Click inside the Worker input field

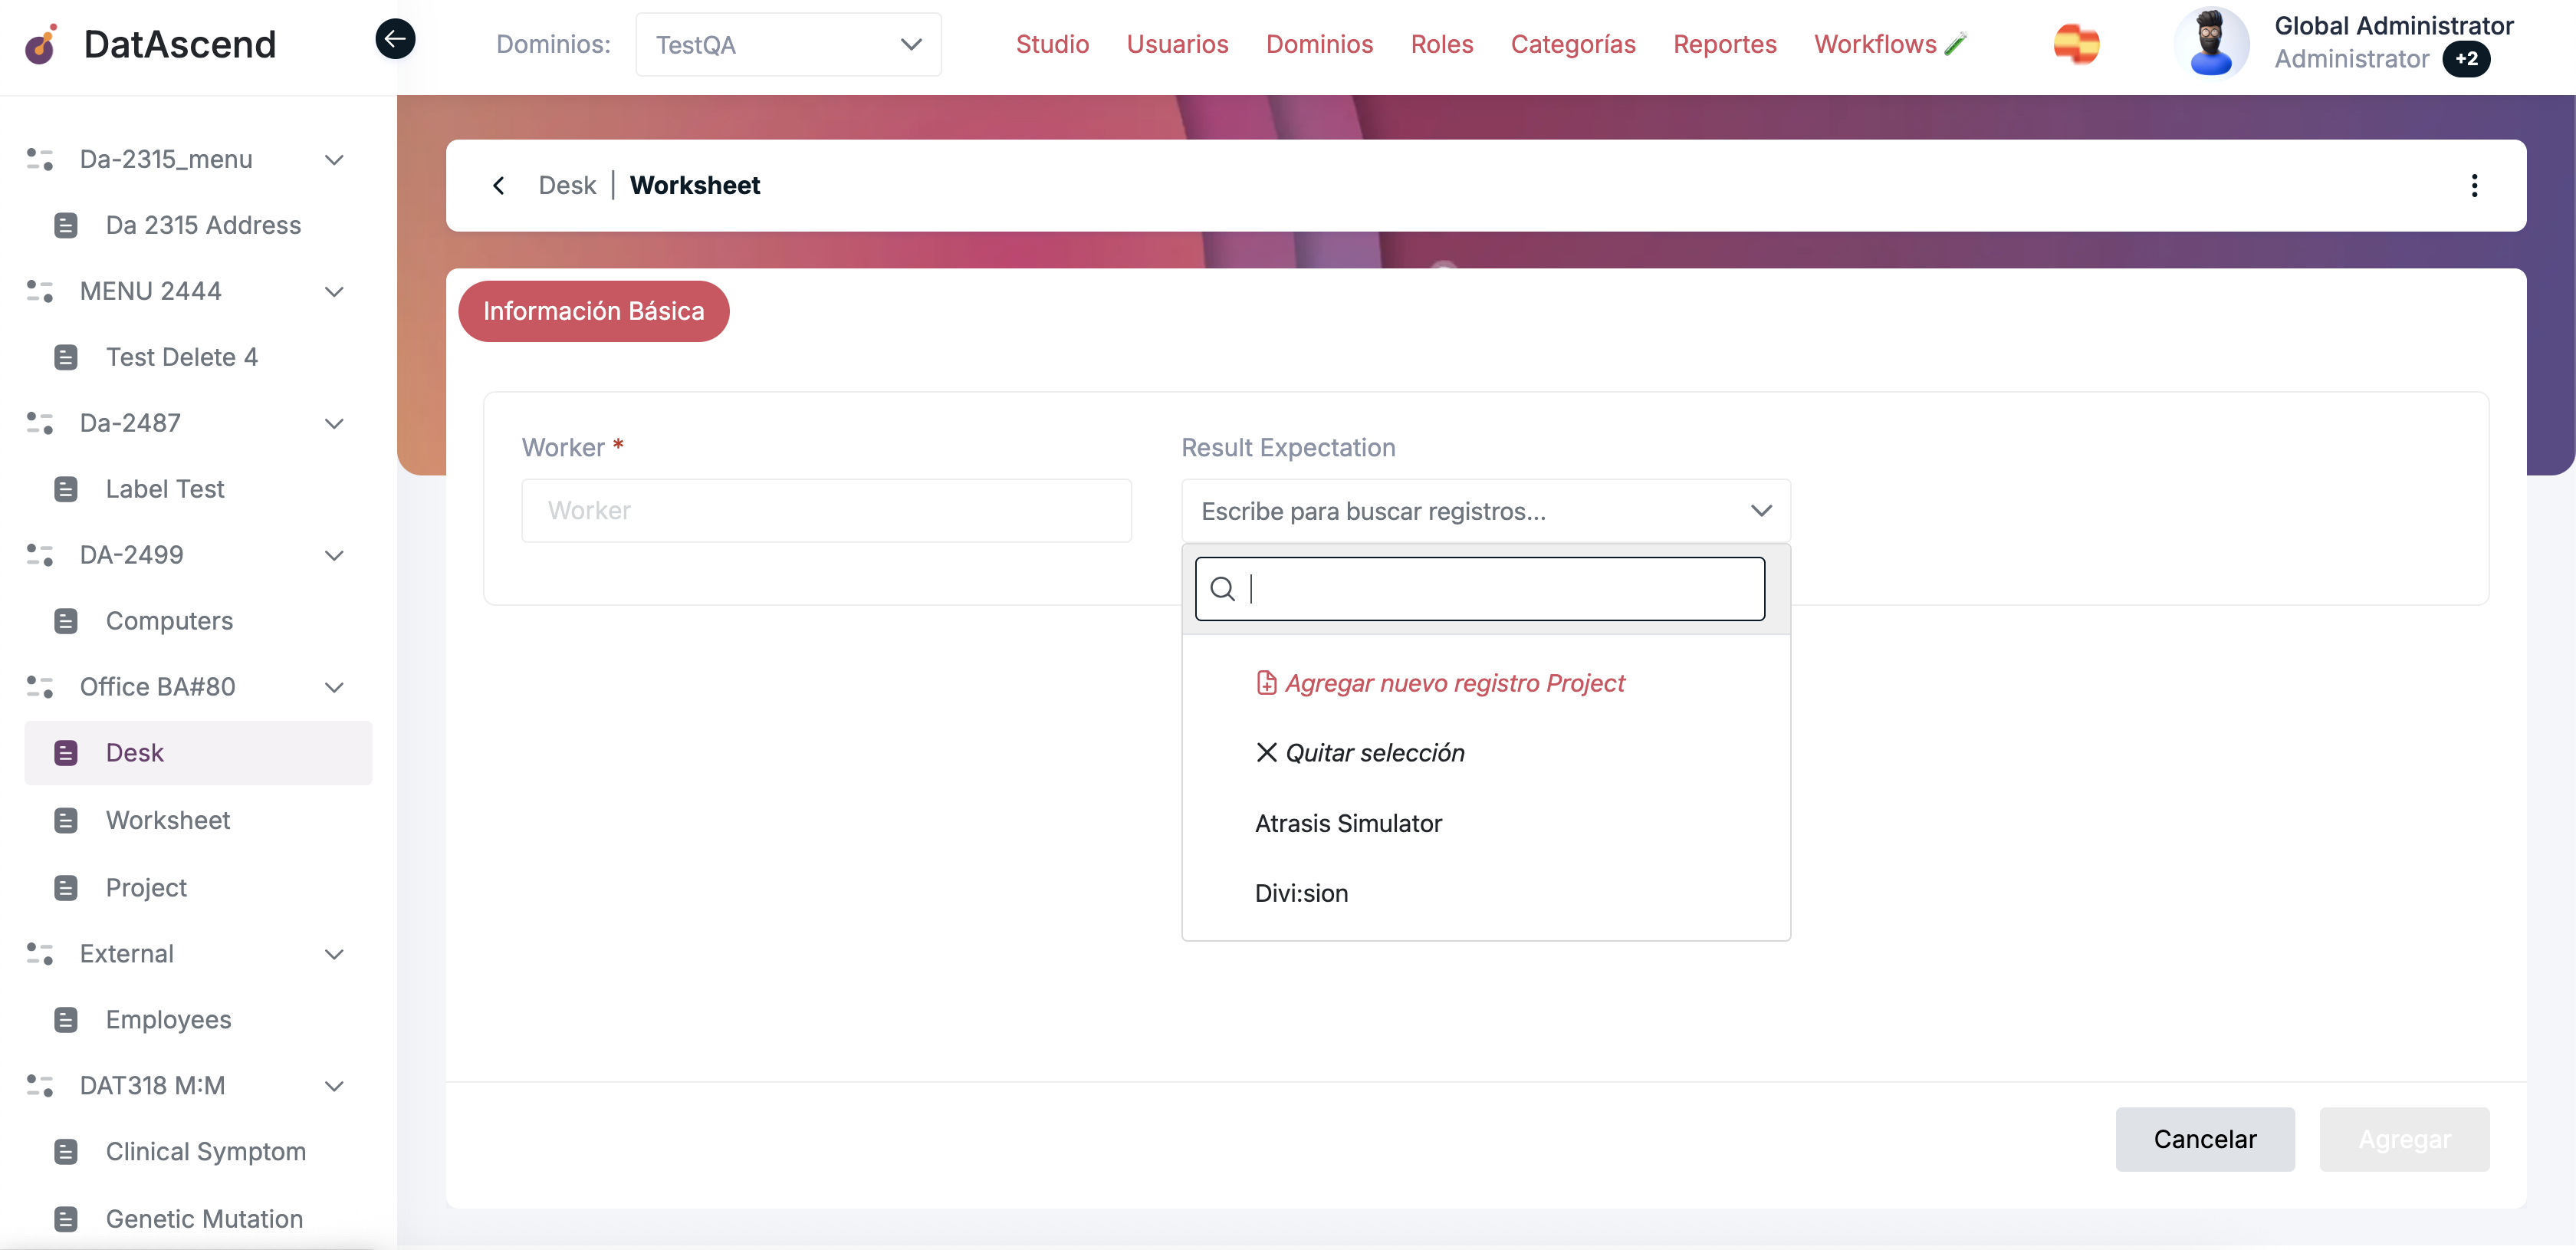[826, 510]
